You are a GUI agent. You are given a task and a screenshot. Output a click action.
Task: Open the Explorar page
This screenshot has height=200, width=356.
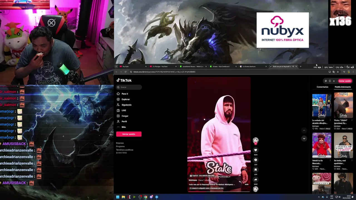click(x=123, y=99)
